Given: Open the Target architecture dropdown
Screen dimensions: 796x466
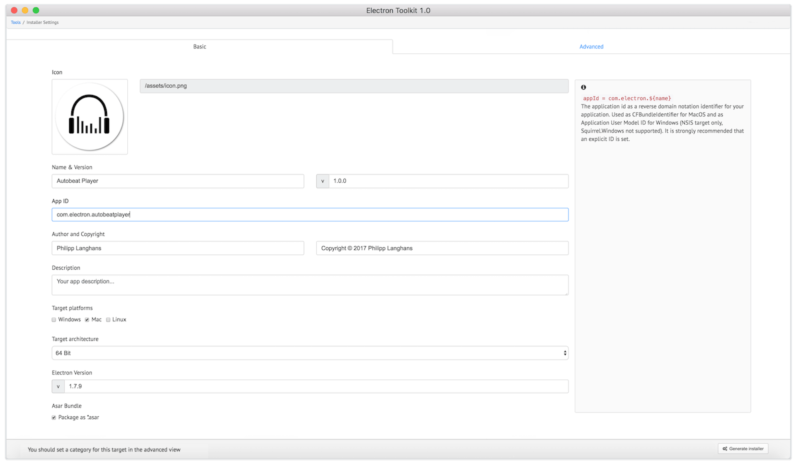Looking at the screenshot, I should [x=310, y=353].
